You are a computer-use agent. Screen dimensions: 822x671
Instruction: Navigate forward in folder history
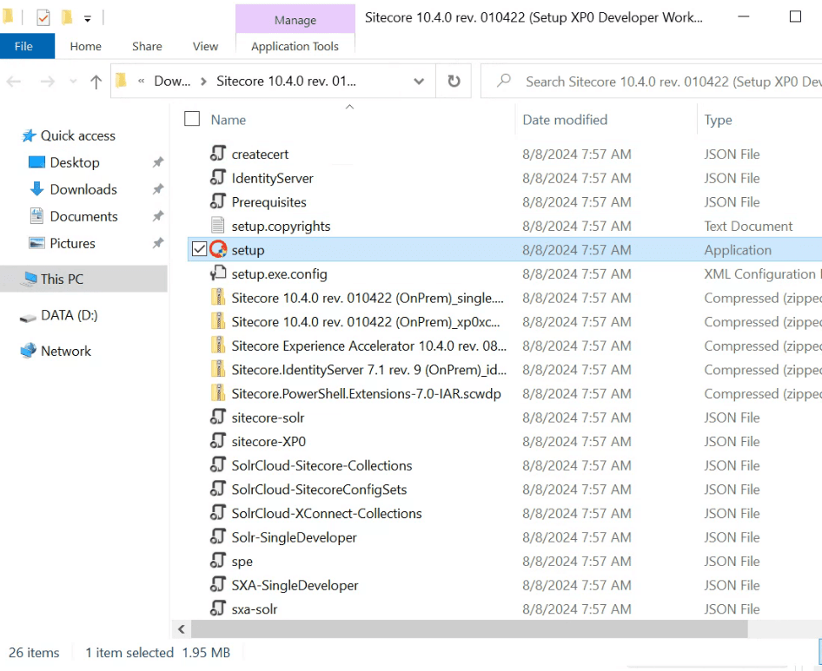[48, 82]
